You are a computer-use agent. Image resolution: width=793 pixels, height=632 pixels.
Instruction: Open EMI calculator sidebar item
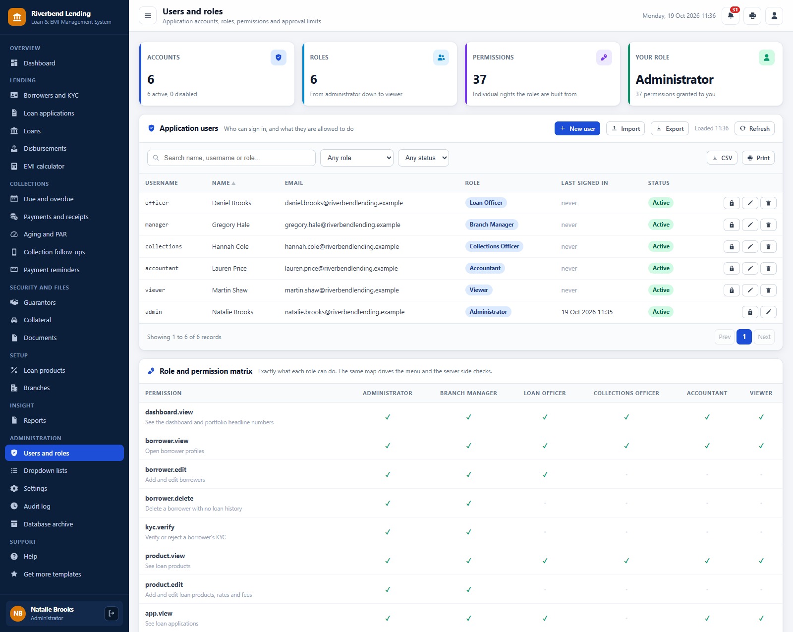click(x=64, y=166)
